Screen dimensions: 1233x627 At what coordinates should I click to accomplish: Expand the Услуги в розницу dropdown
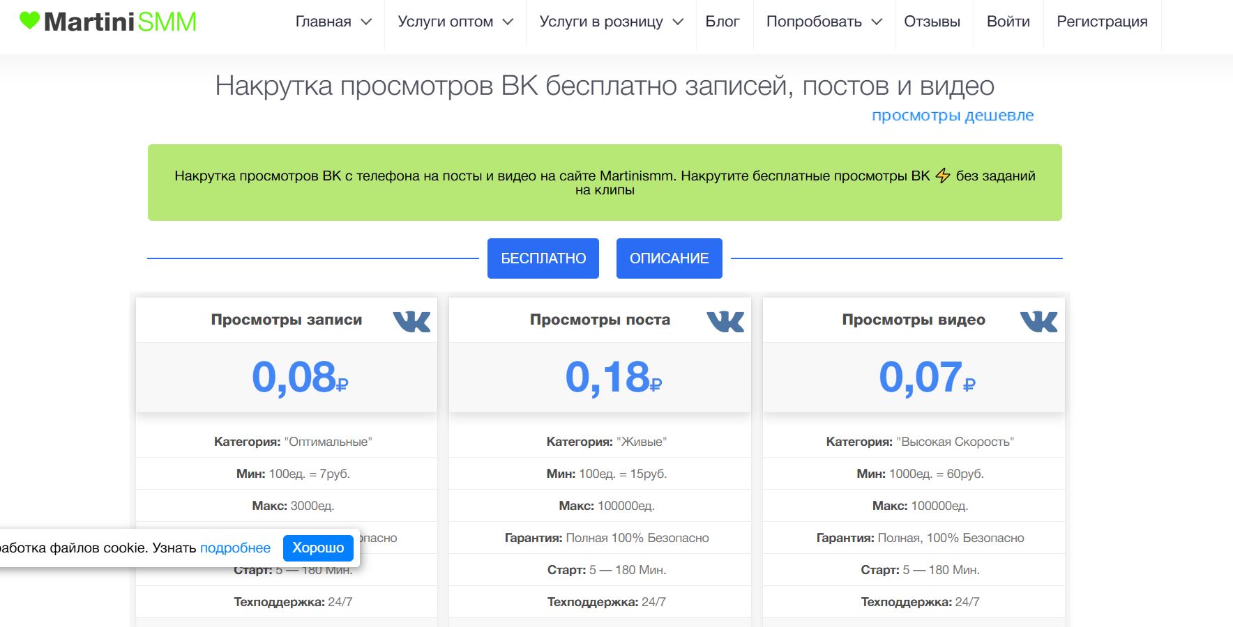tap(604, 22)
